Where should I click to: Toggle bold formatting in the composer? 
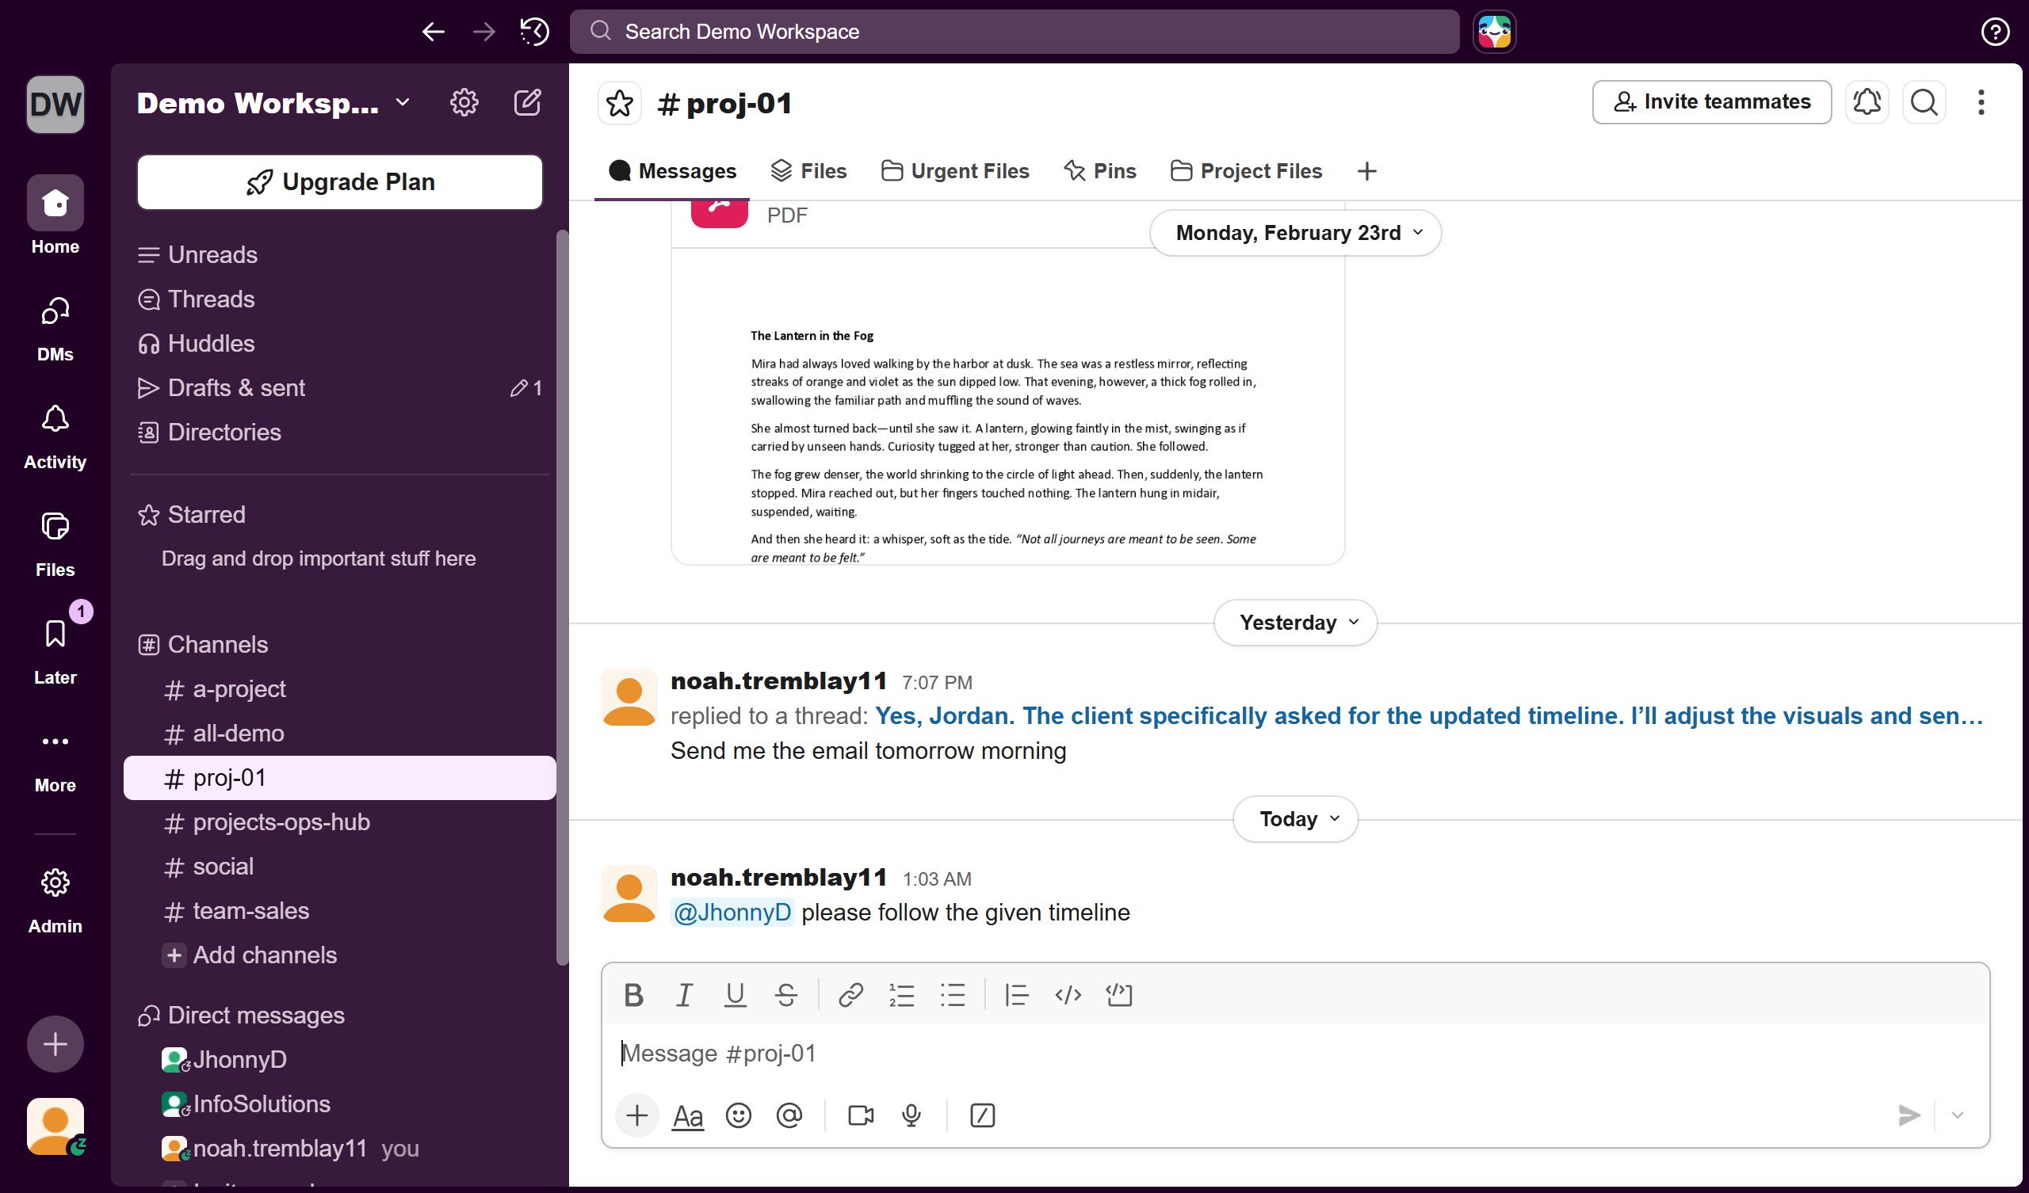click(x=633, y=995)
